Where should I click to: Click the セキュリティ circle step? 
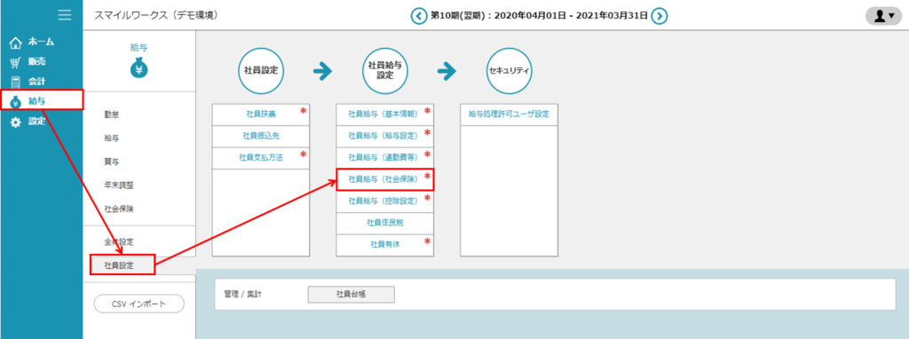point(509,71)
